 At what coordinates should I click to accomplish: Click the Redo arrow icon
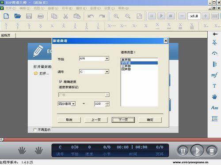point(102,16)
